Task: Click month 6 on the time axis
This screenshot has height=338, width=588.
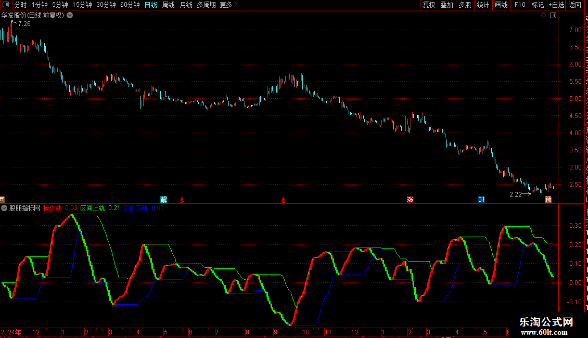Action: [190, 332]
